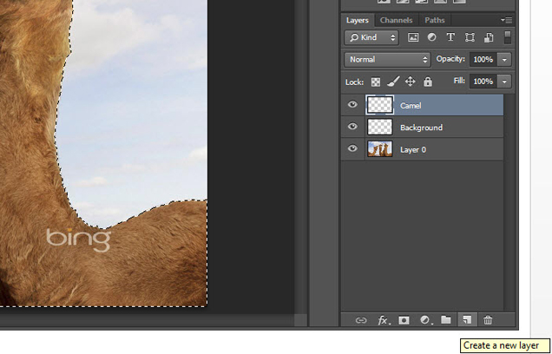Open the fx layer style menu
The width and height of the screenshot is (552, 354).
coord(383,320)
